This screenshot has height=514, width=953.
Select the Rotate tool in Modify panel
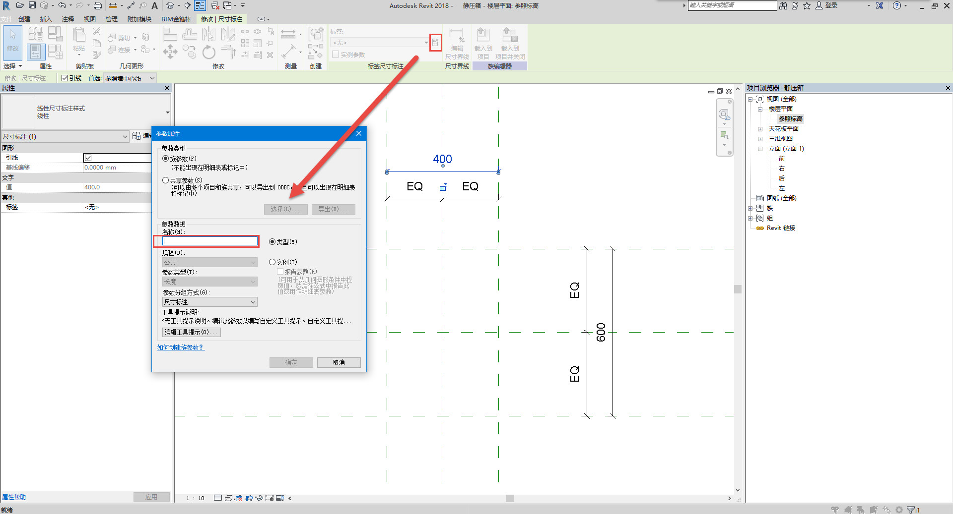click(209, 52)
